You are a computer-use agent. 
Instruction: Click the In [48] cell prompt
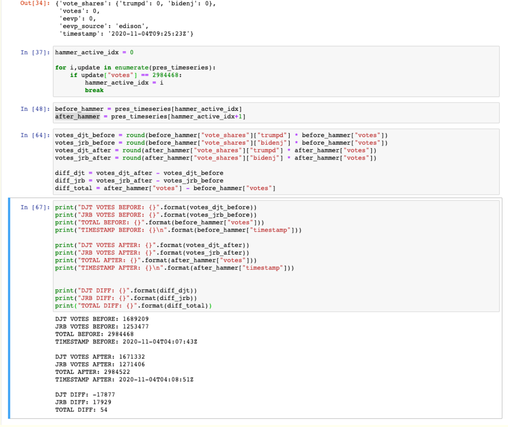click(35, 109)
